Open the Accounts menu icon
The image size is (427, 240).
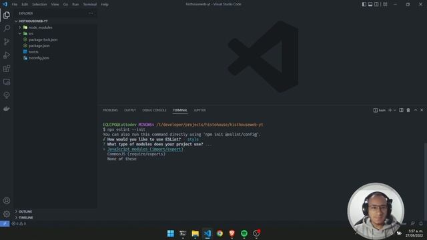click(7, 201)
